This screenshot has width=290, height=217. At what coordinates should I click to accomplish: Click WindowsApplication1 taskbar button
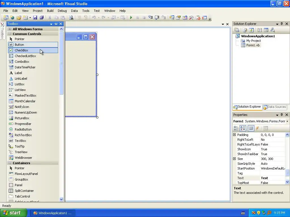(53, 213)
